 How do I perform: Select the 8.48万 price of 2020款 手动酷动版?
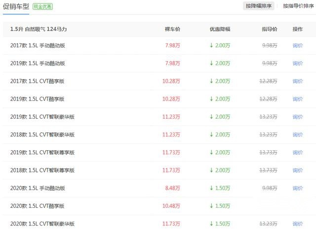[x=172, y=188]
